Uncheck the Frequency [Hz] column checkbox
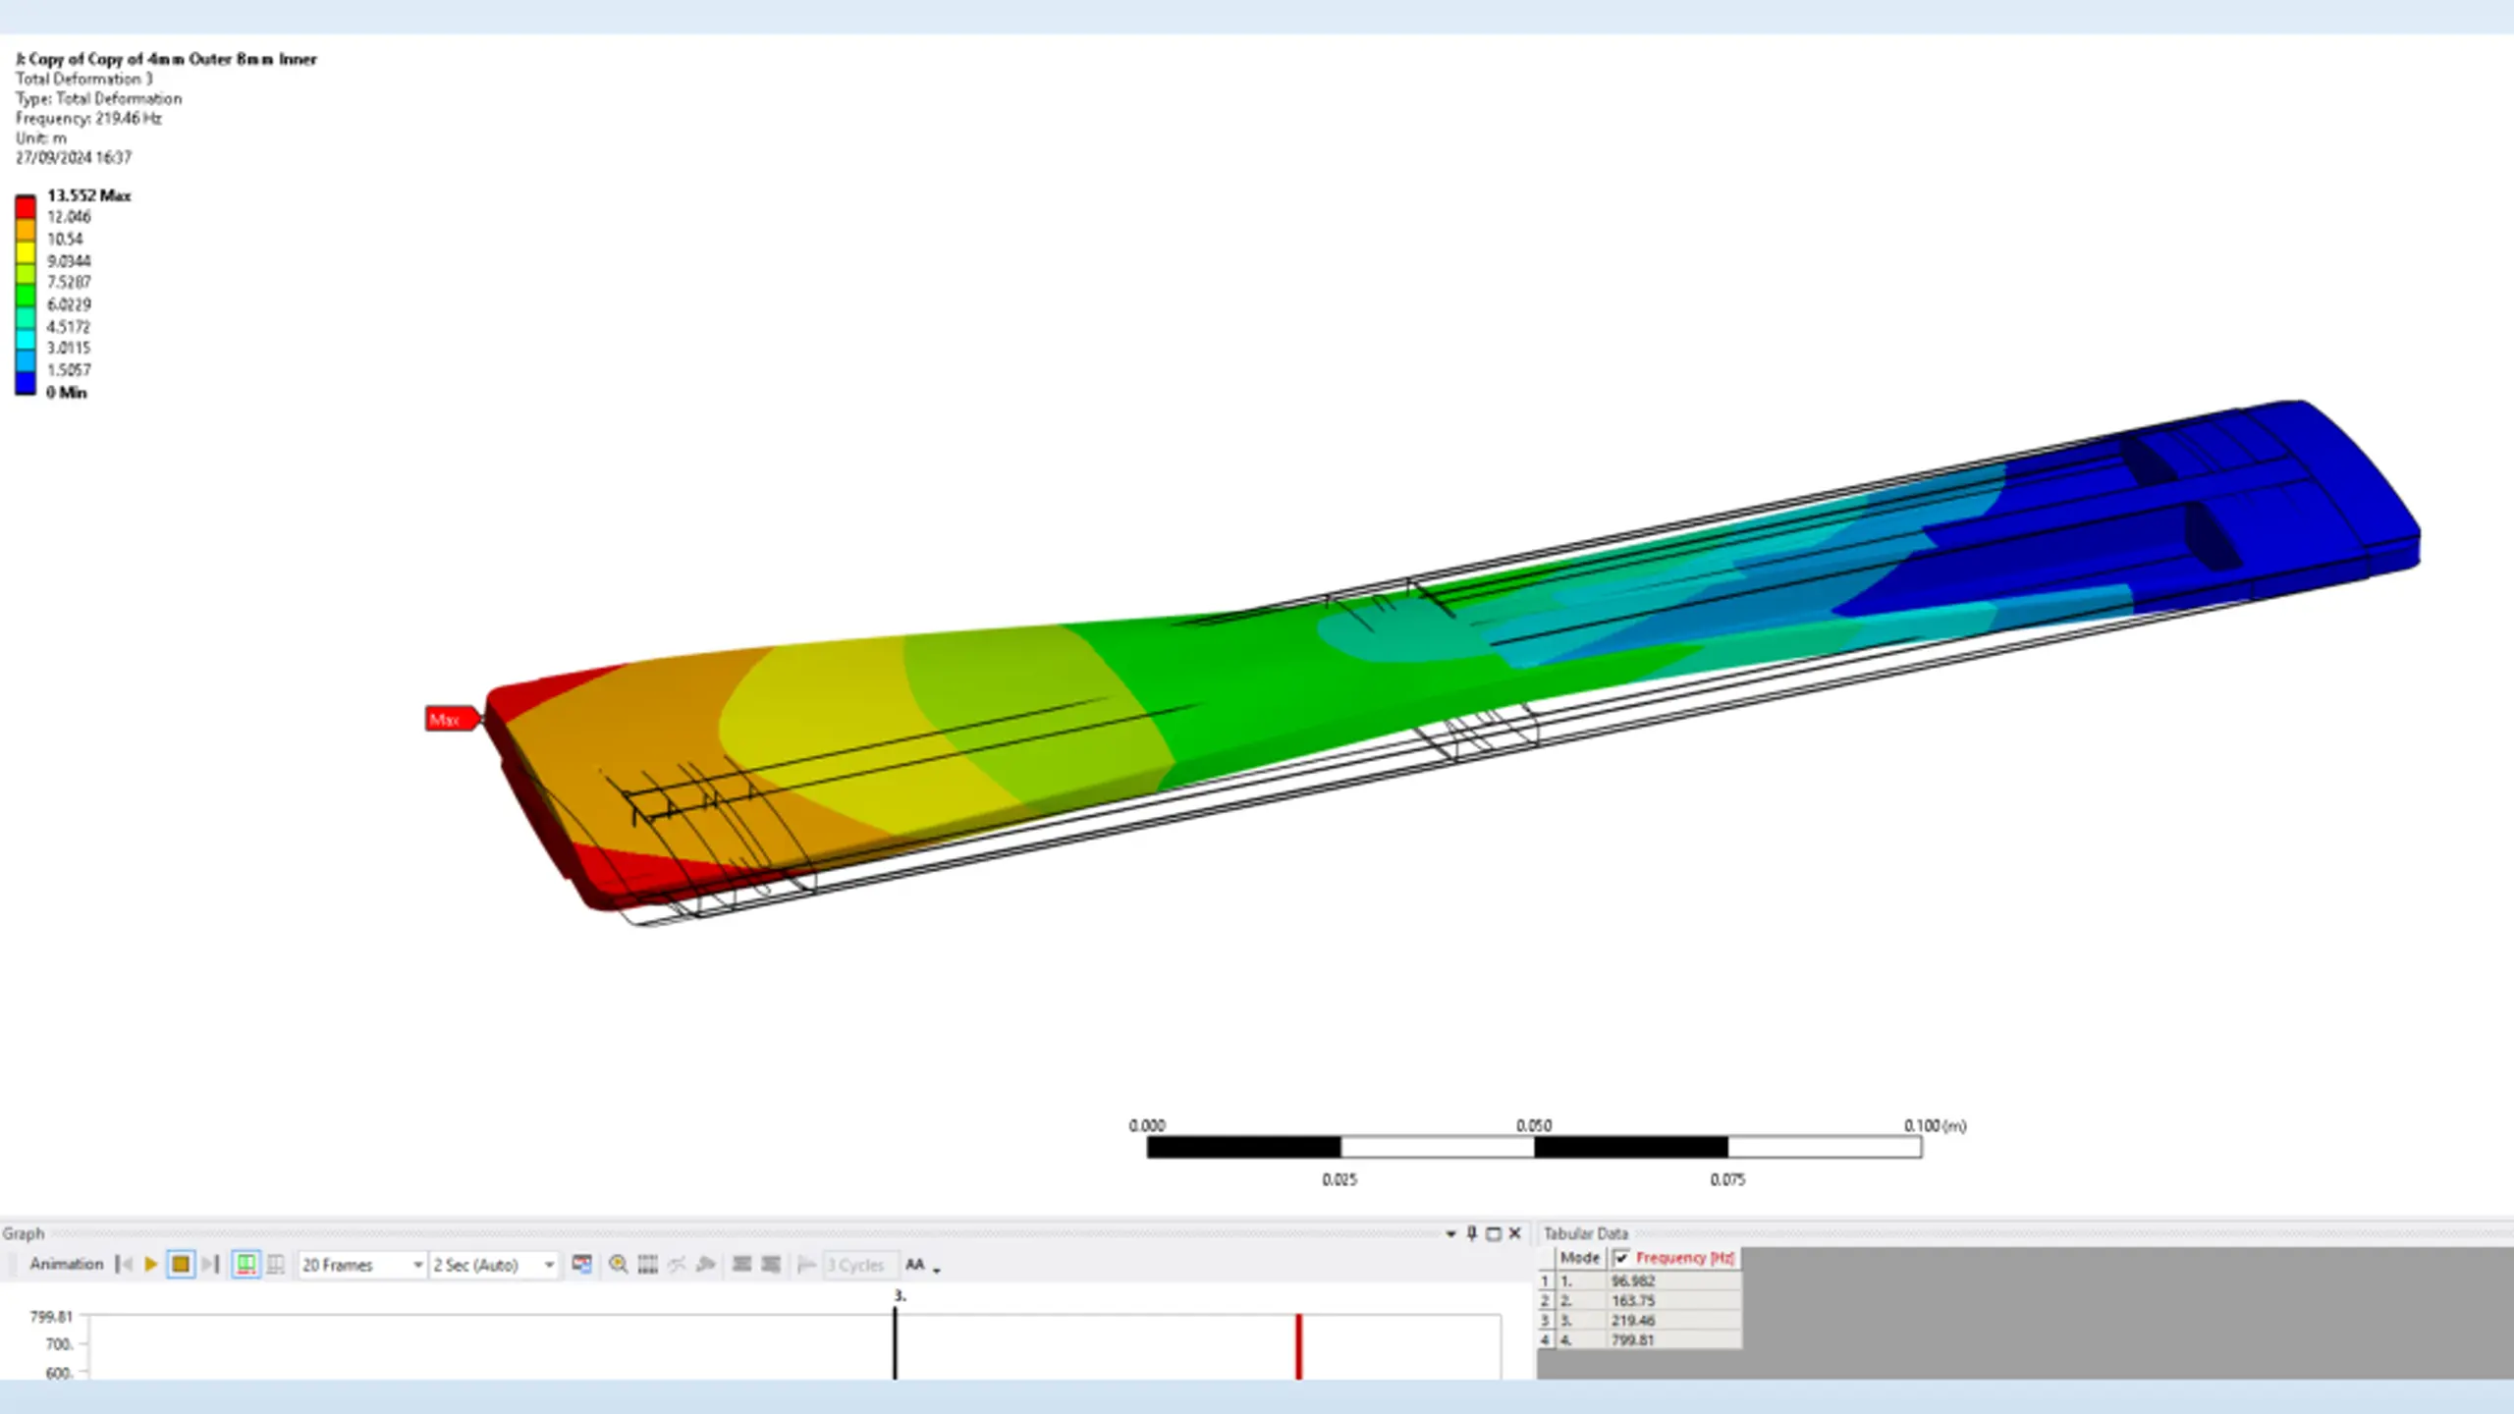The image size is (2514, 1414). pos(1621,1258)
